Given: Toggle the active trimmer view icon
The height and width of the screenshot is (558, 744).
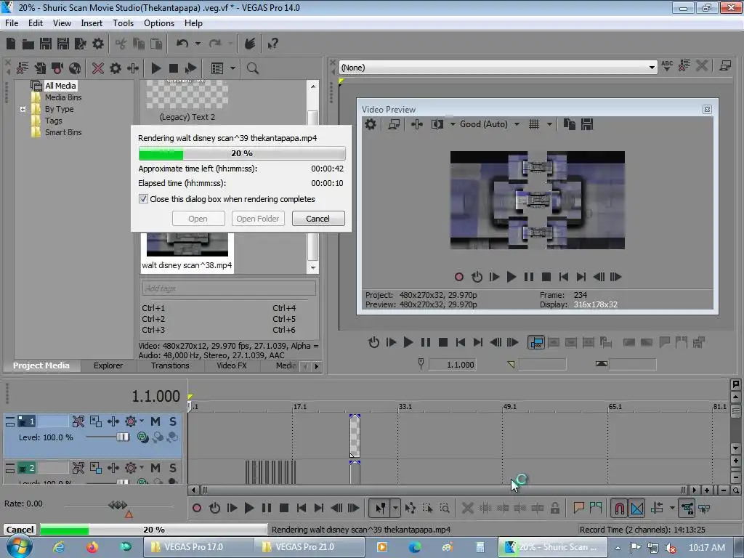Looking at the screenshot, I should 536,343.
